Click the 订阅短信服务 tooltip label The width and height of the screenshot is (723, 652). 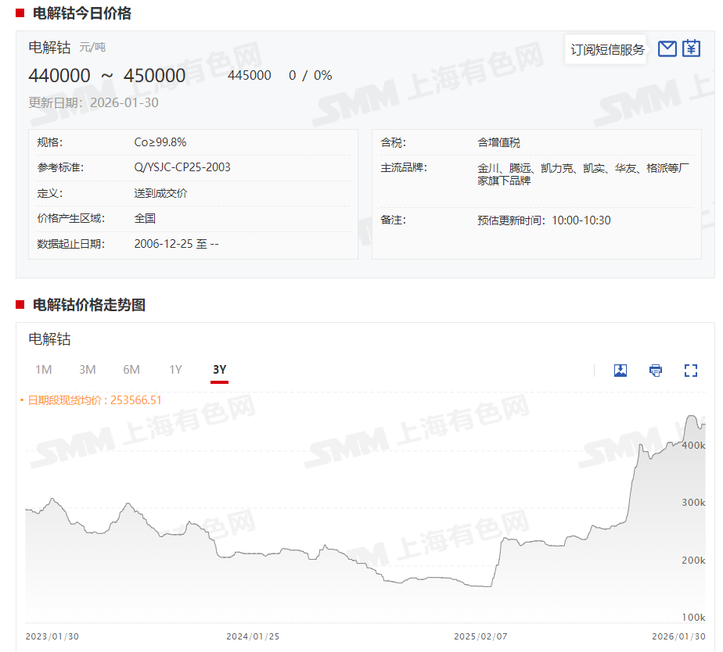607,49
